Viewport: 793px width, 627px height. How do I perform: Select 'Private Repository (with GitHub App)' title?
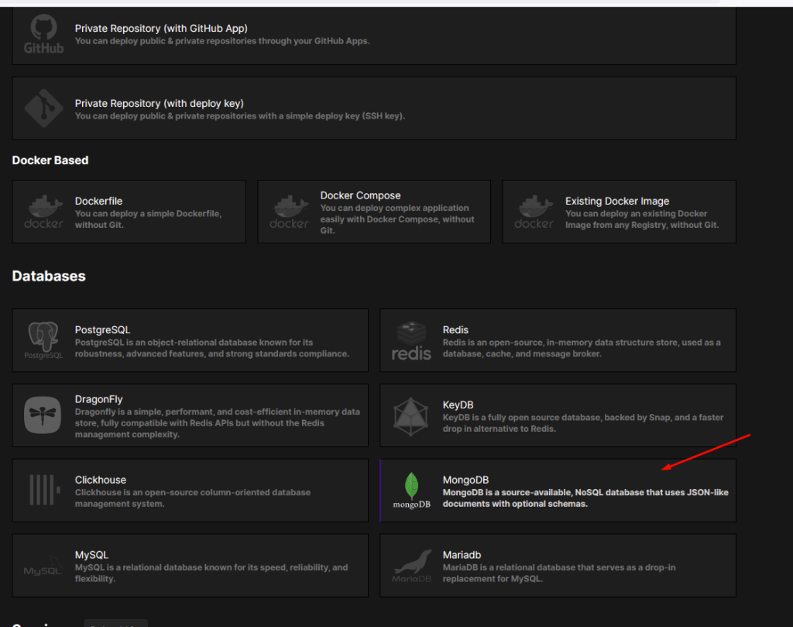(161, 29)
